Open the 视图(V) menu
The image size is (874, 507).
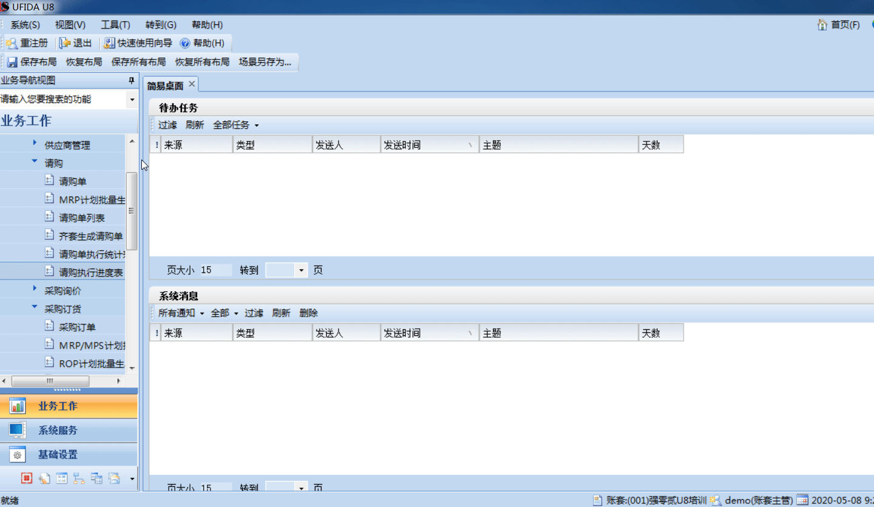pyautogui.click(x=70, y=25)
